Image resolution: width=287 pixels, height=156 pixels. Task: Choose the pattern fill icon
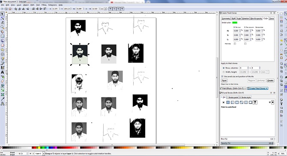246,102
